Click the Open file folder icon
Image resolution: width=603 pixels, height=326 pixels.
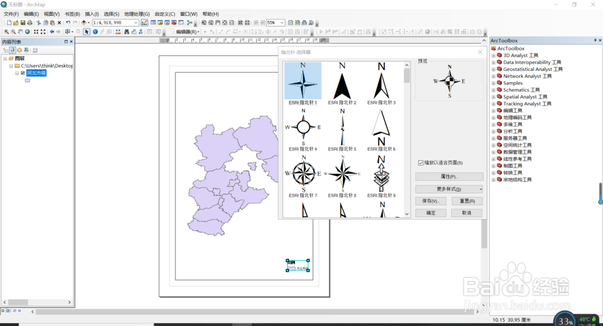tap(16, 23)
